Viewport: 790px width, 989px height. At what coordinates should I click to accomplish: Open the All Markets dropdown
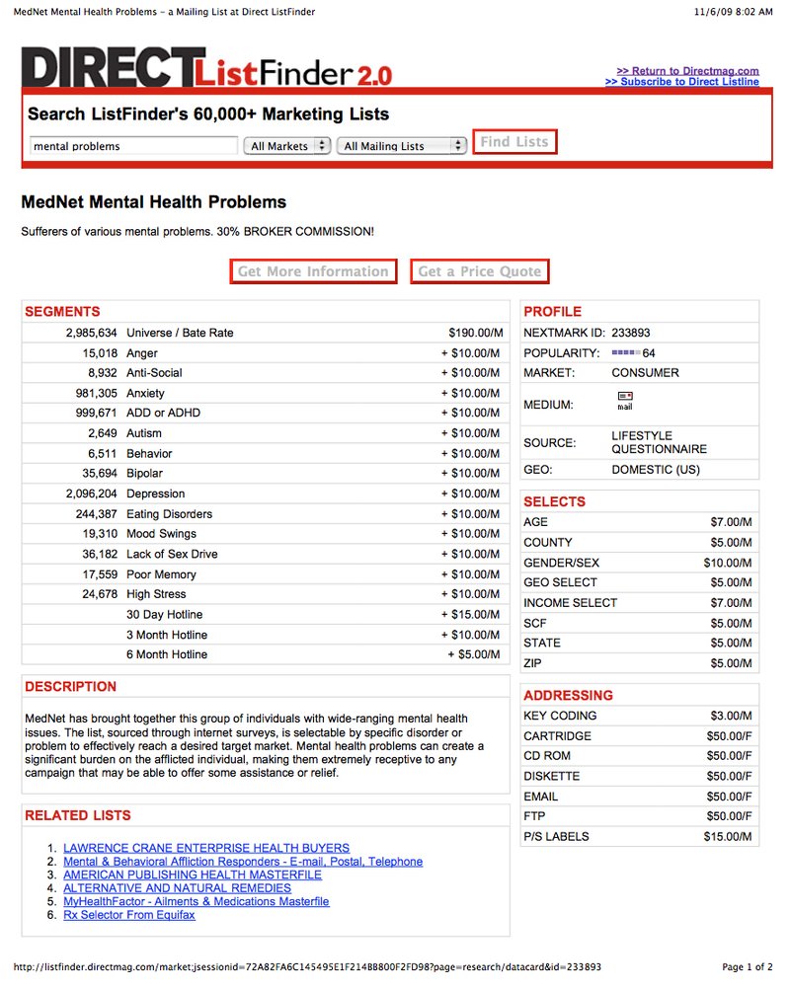click(287, 146)
